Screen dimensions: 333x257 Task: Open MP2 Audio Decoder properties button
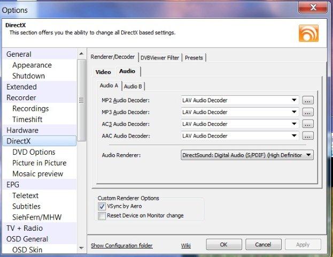pyautogui.click(x=308, y=101)
